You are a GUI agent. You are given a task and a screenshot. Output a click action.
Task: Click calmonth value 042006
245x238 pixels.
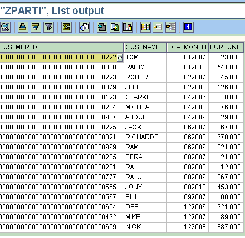pos(195,97)
